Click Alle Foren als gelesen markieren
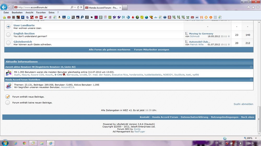This screenshot has width=261, height=146. [109, 50]
